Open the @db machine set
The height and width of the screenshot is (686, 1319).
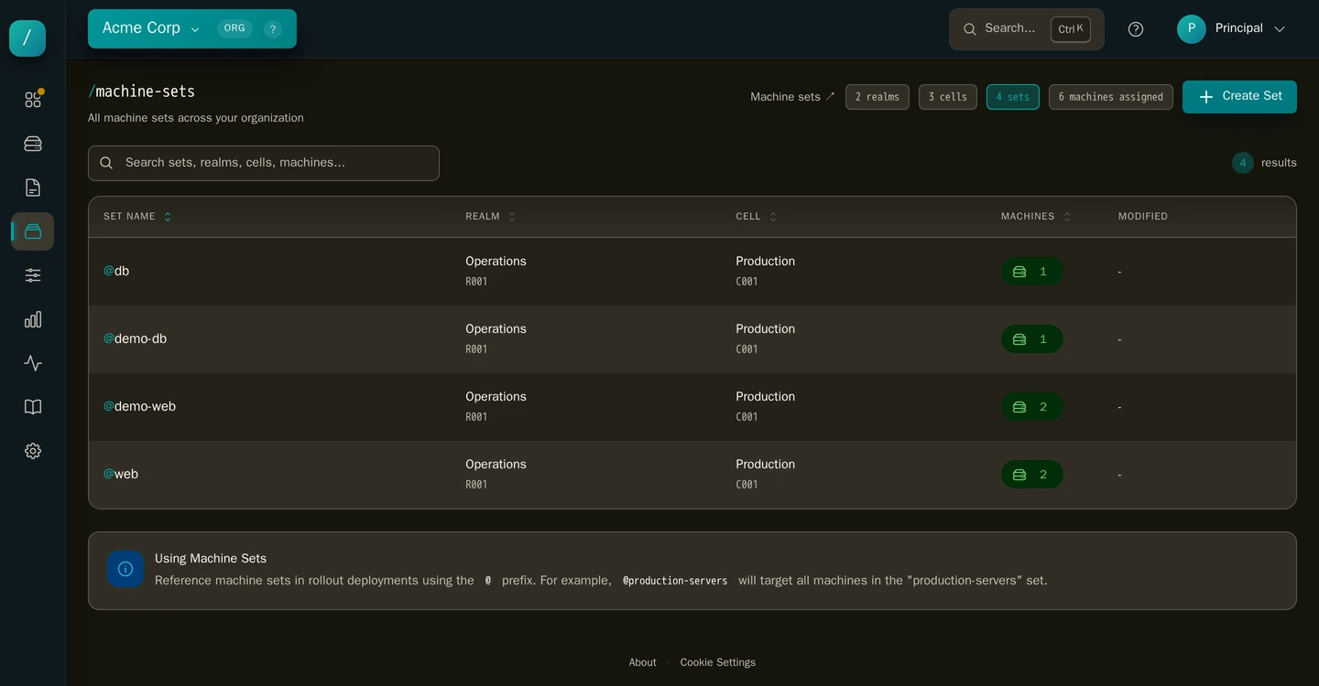[116, 272]
